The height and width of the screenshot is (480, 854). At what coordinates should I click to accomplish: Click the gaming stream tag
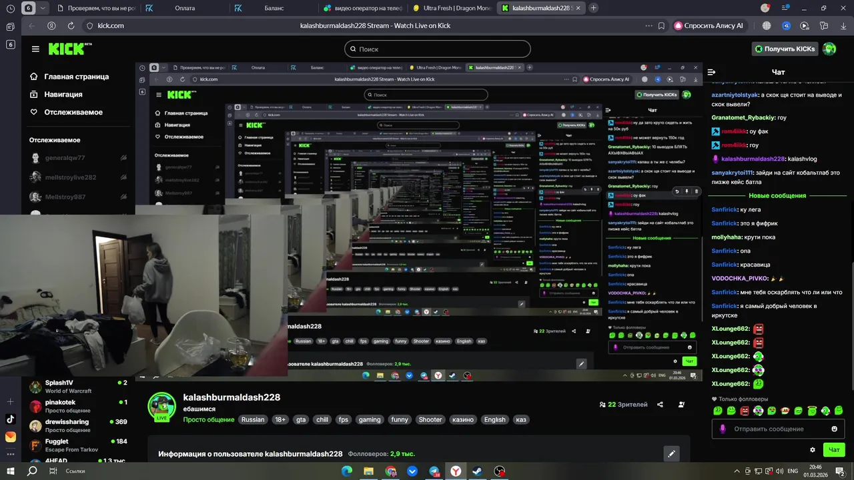point(369,420)
